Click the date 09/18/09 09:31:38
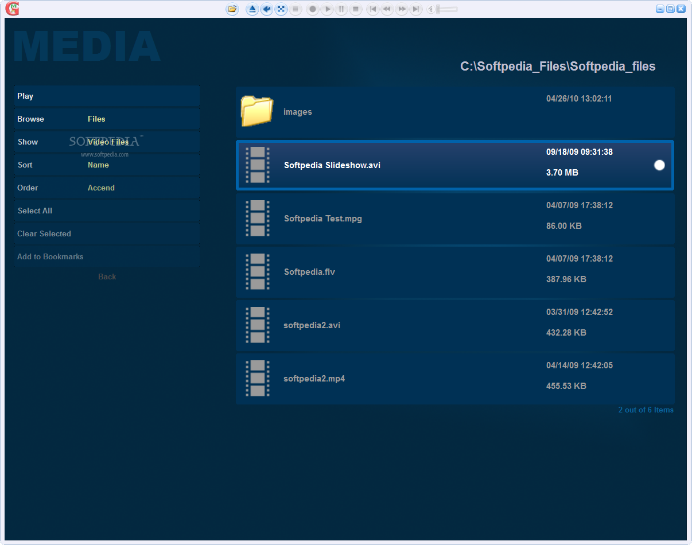This screenshot has height=545, width=692. point(580,152)
